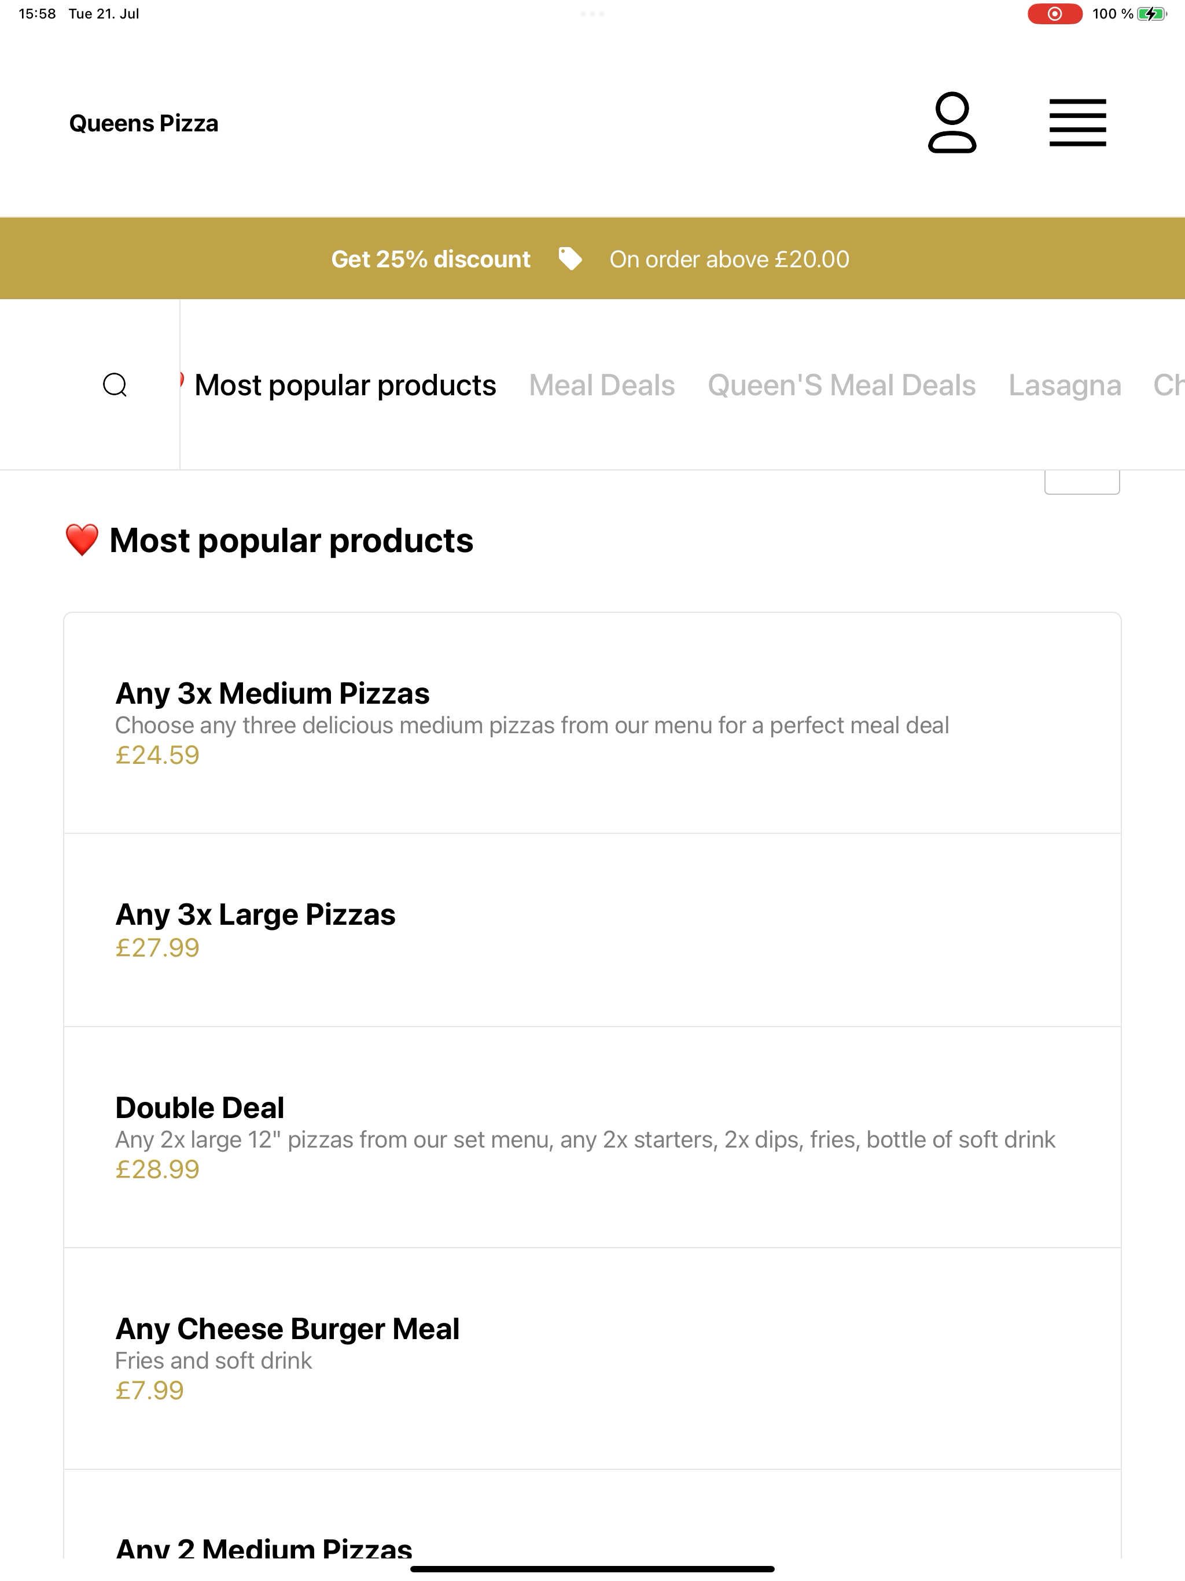Tap the Get 25% discount banner text
Image resolution: width=1185 pixels, height=1581 pixels.
[x=430, y=259]
